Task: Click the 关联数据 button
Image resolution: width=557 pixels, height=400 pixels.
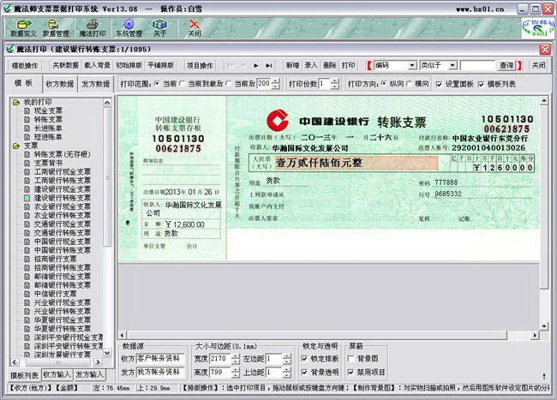Action: pyautogui.click(x=65, y=65)
